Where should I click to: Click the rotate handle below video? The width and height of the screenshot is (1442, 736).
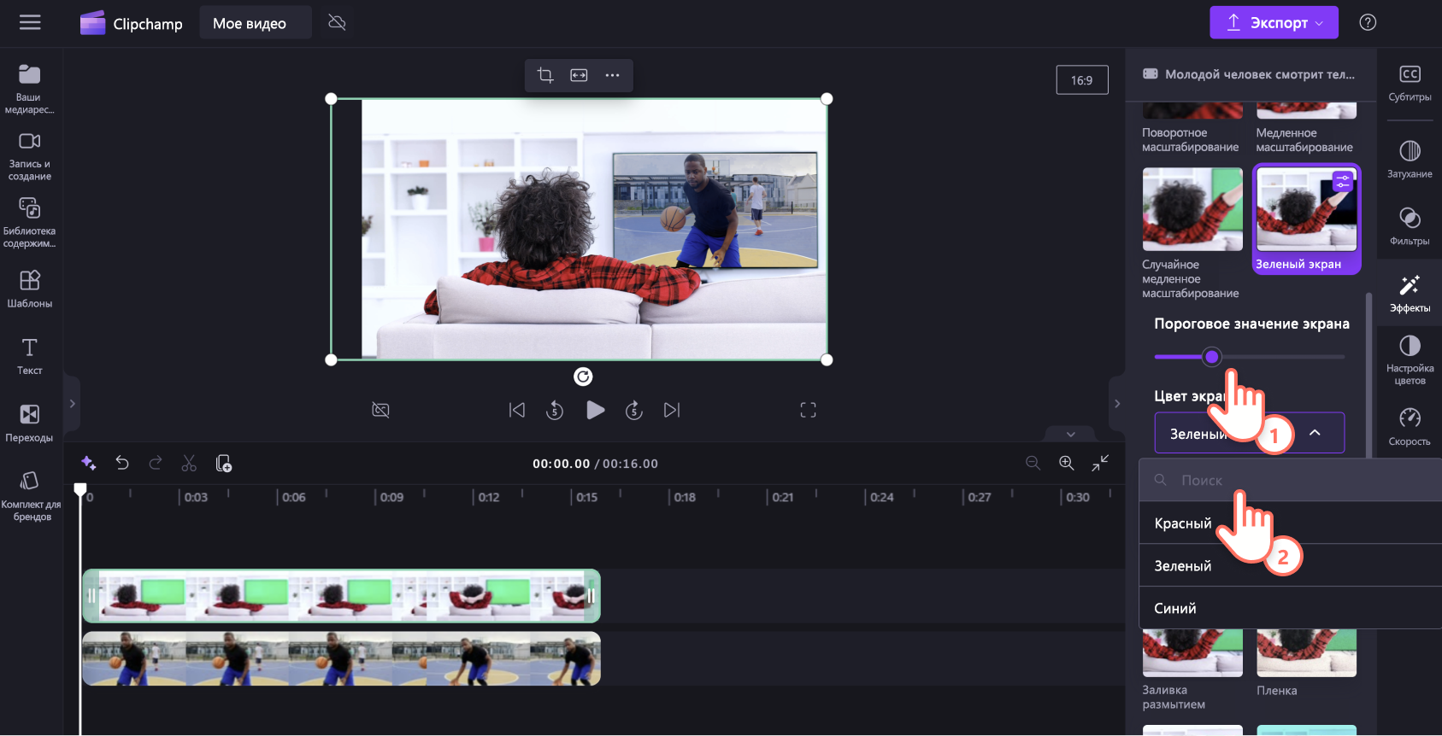(583, 377)
